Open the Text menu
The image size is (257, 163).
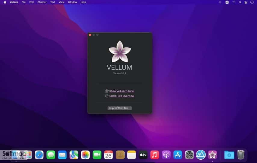[53, 2]
